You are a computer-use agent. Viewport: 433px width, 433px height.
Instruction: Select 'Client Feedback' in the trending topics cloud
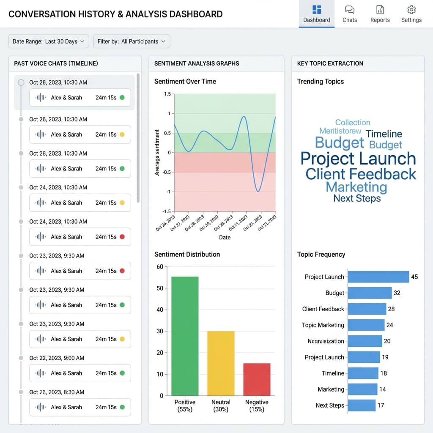click(360, 174)
